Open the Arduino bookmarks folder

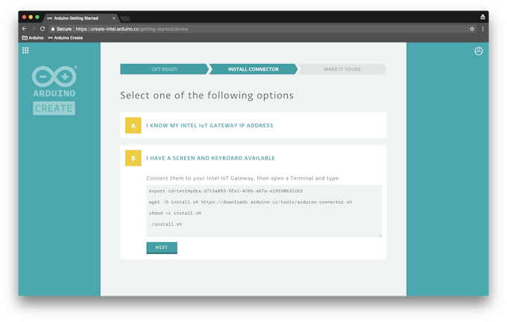tap(33, 38)
